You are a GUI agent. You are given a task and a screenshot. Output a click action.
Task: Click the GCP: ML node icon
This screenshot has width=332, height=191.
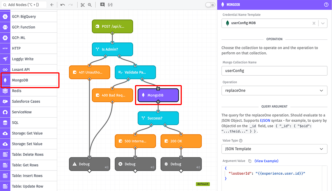click(5, 38)
